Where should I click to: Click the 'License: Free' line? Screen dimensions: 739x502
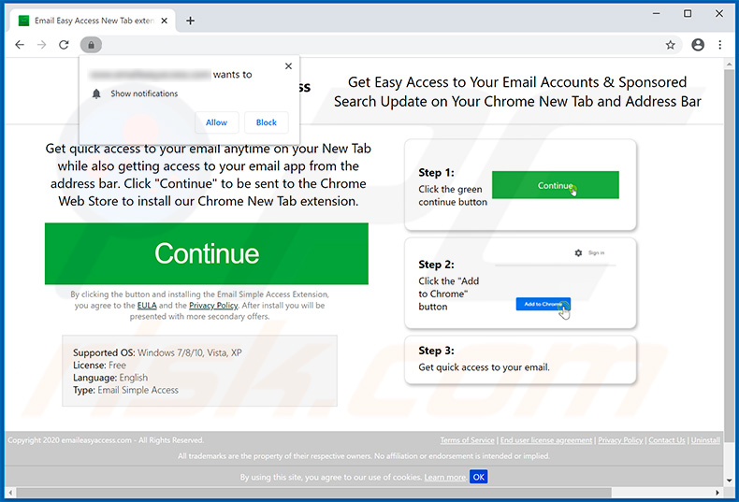[99, 366]
